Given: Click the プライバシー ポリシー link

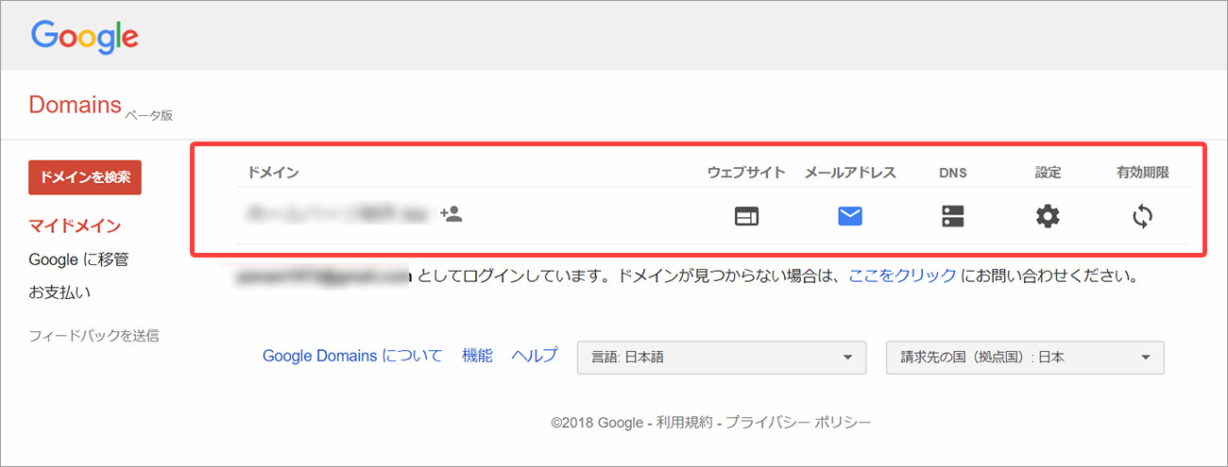Looking at the screenshot, I should pos(798,423).
